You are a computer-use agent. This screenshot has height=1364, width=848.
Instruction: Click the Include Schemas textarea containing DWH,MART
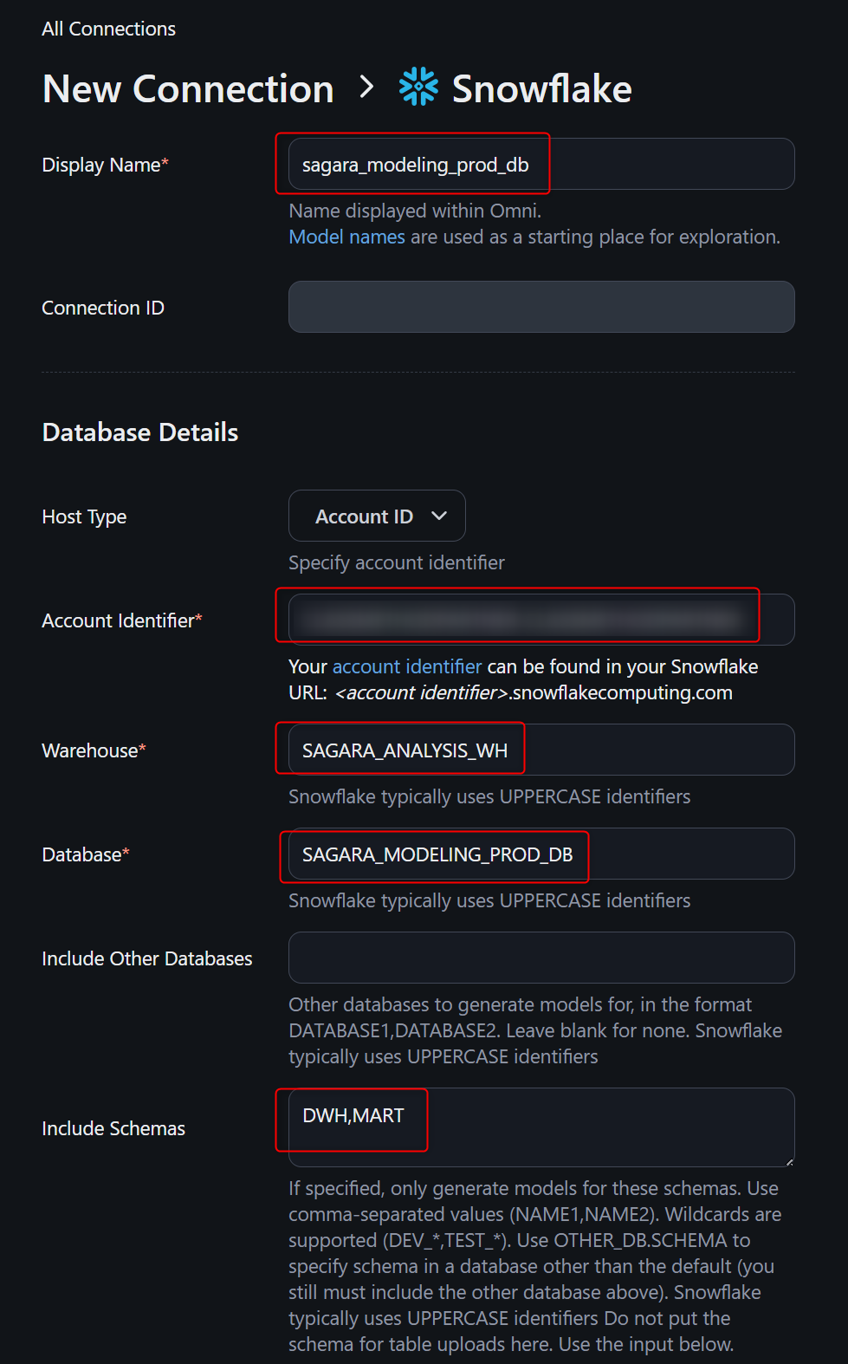click(x=541, y=1127)
